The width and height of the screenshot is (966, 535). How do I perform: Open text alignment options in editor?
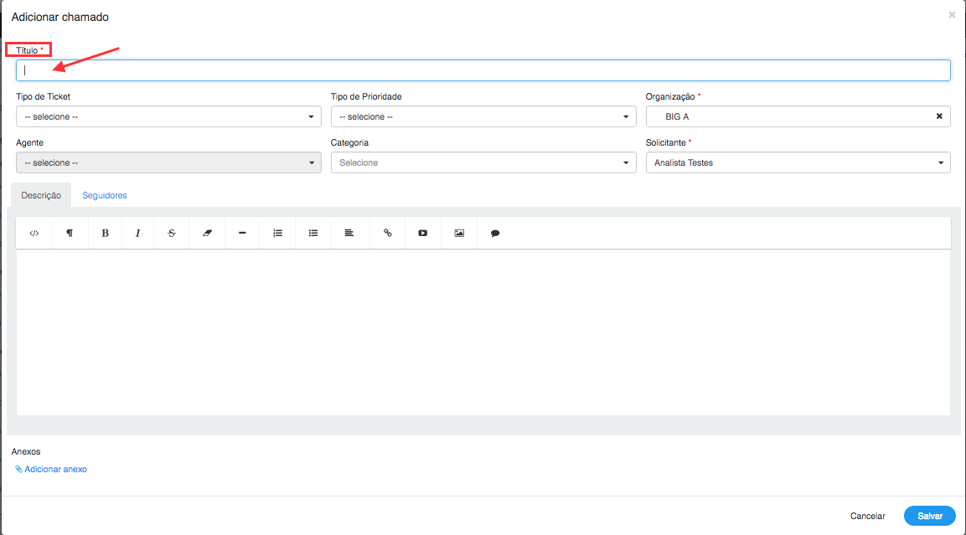click(x=349, y=234)
